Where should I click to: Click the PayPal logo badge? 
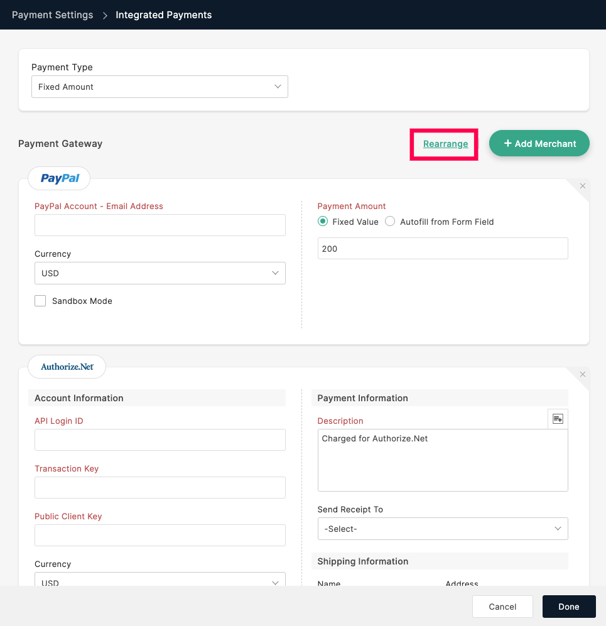59,178
